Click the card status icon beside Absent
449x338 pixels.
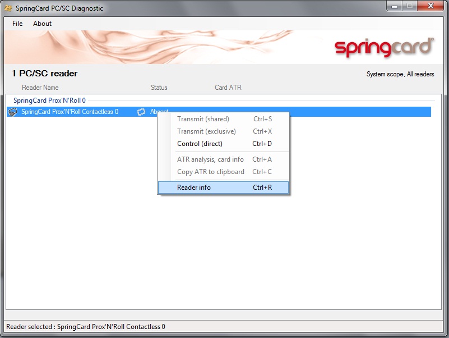141,112
